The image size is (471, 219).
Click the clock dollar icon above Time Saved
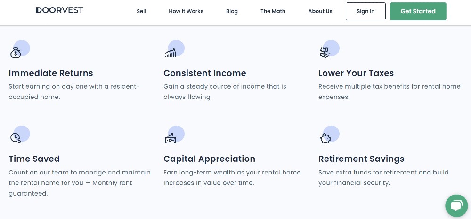point(16,138)
